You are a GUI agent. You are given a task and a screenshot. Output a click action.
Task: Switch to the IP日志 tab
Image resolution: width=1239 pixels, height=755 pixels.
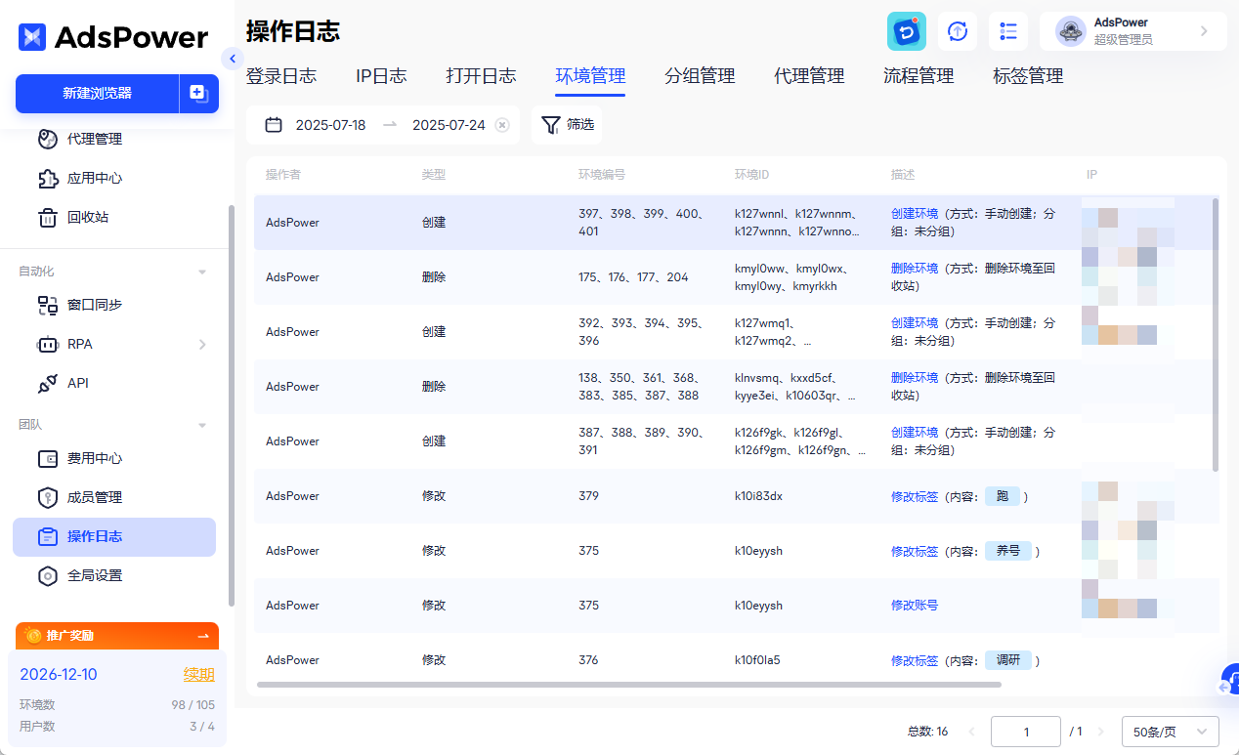pos(381,76)
